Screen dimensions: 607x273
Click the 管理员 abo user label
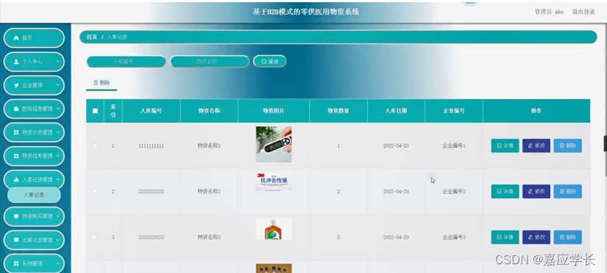click(550, 12)
